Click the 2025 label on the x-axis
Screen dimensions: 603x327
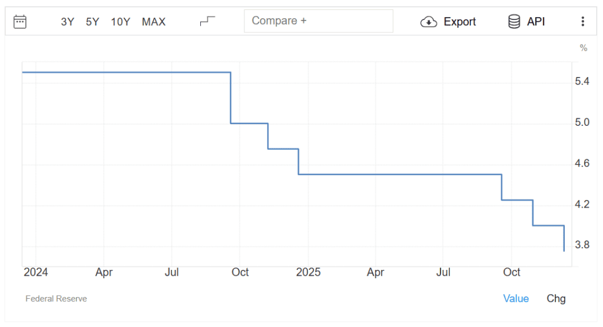pos(308,272)
